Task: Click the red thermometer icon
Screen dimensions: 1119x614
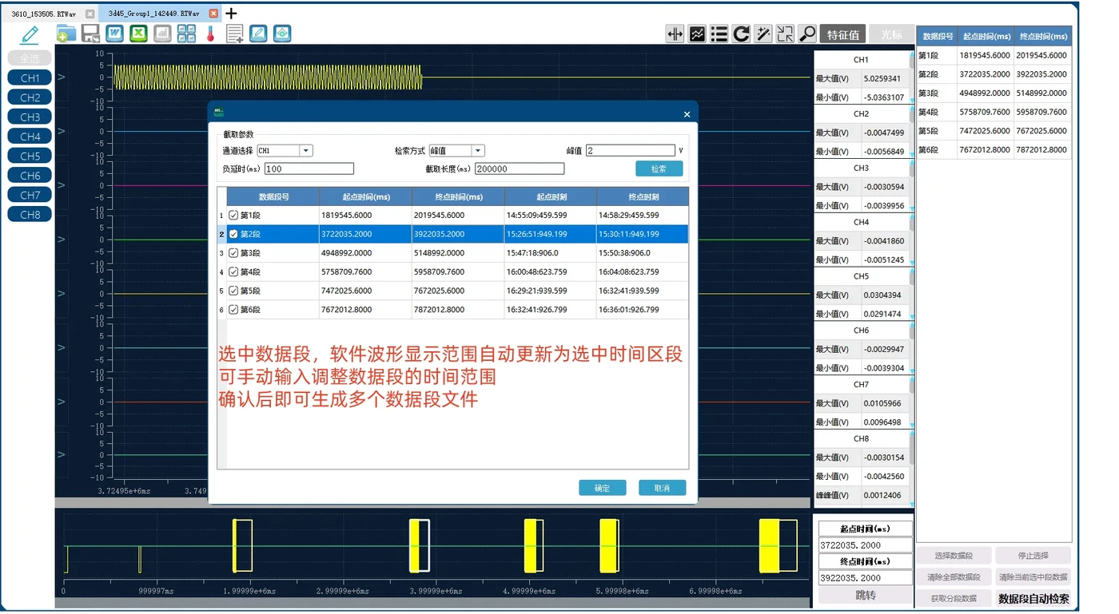Action: tap(210, 34)
